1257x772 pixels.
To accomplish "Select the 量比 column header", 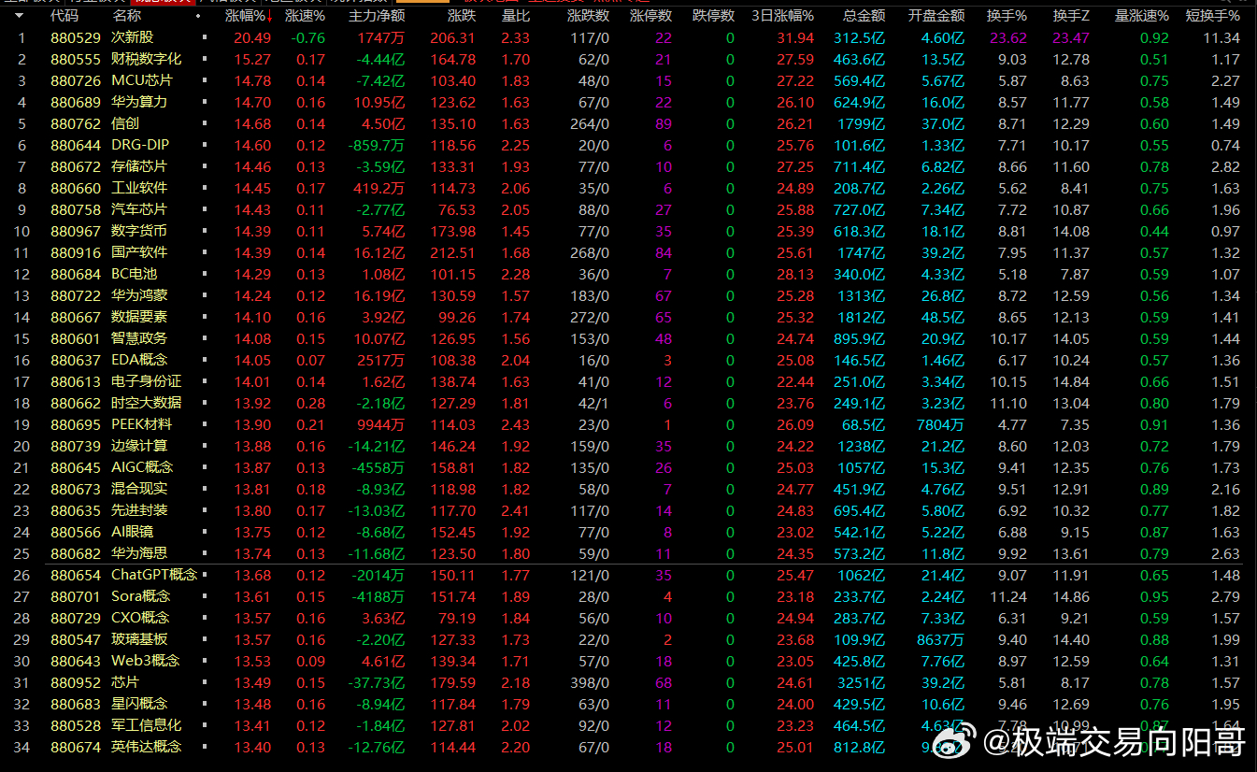I will [515, 16].
